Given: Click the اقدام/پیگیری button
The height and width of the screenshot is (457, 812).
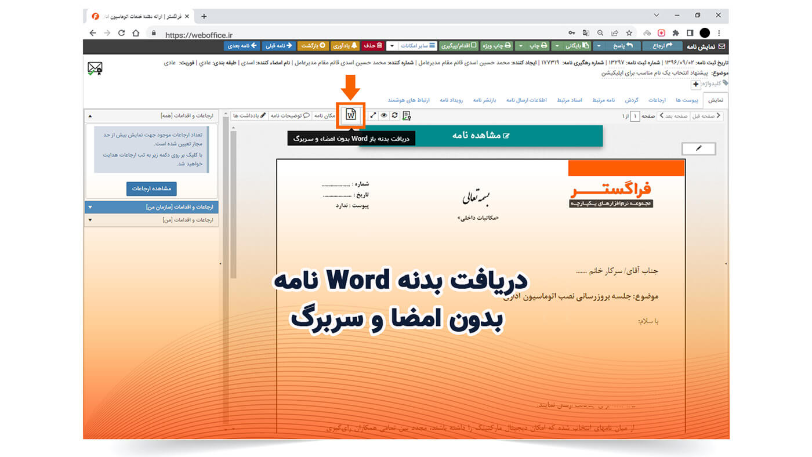Looking at the screenshot, I should (458, 46).
